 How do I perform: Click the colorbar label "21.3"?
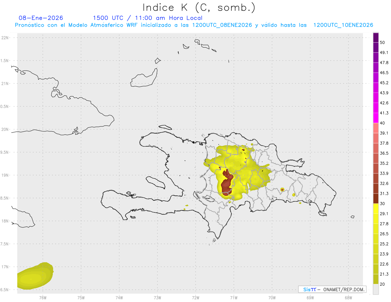384,274
